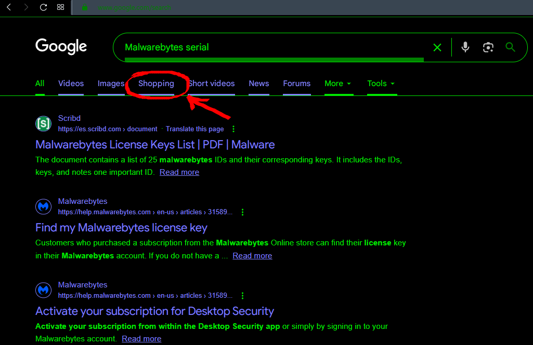Click the address bar URL
Image resolution: width=533 pixels, height=345 pixels.
134,7
